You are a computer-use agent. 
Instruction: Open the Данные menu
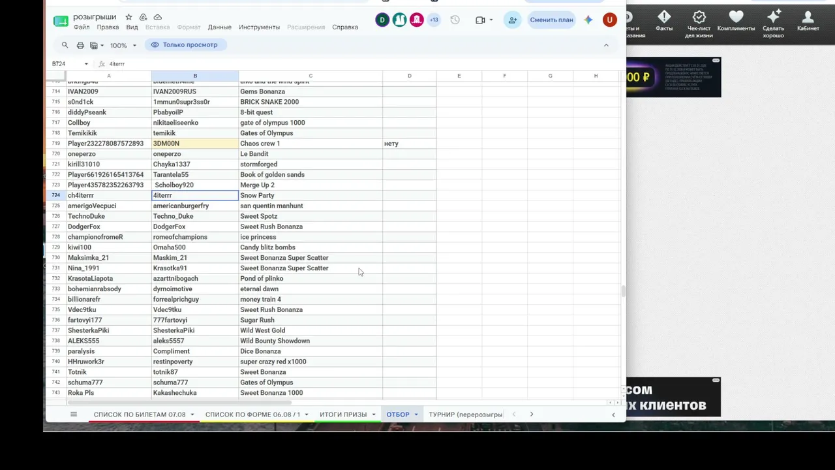tap(220, 27)
